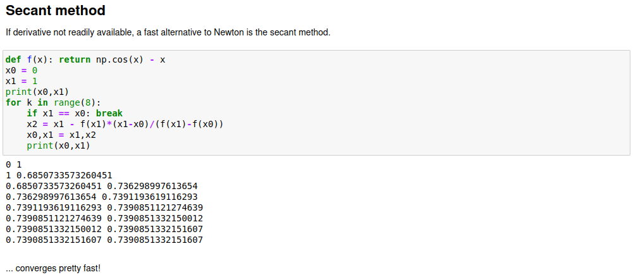Click the for k in range(8) line

(x=54, y=102)
